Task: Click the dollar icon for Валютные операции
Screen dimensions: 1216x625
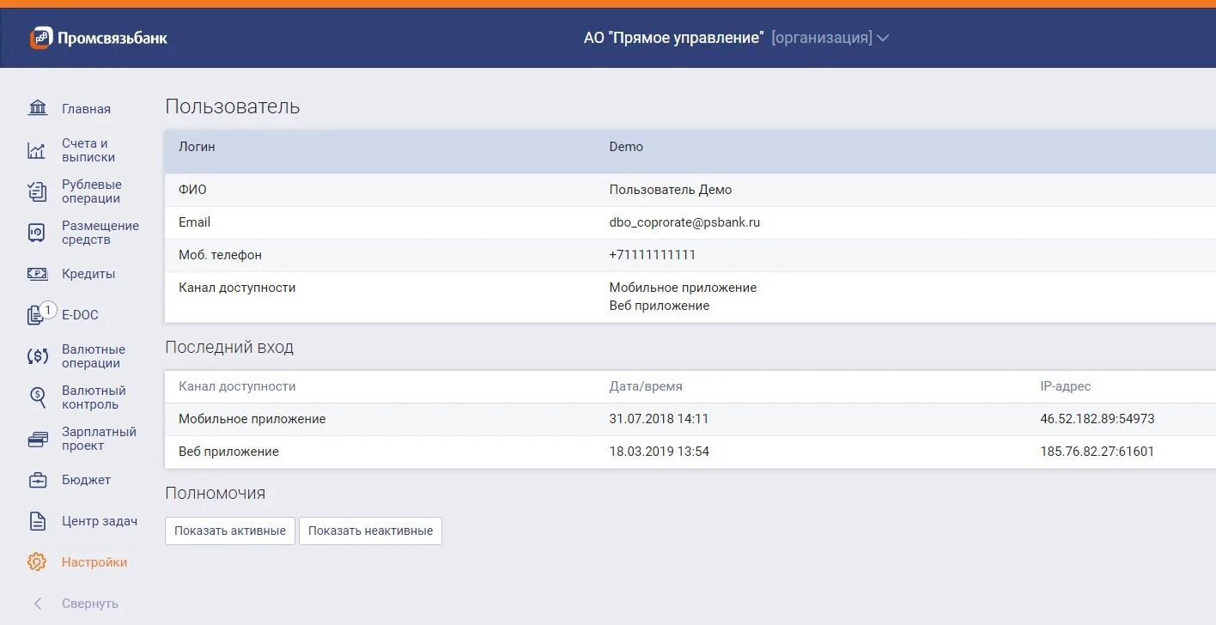Action: (x=38, y=356)
